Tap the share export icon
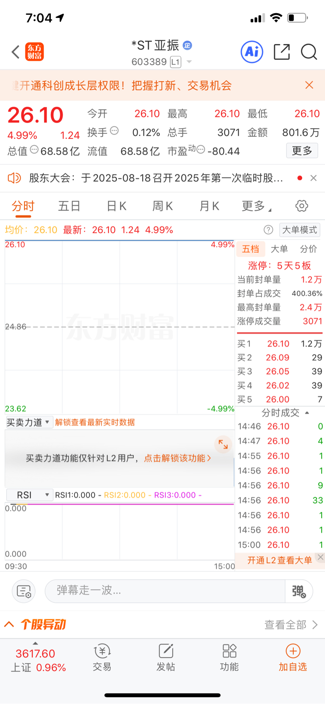 [281, 52]
